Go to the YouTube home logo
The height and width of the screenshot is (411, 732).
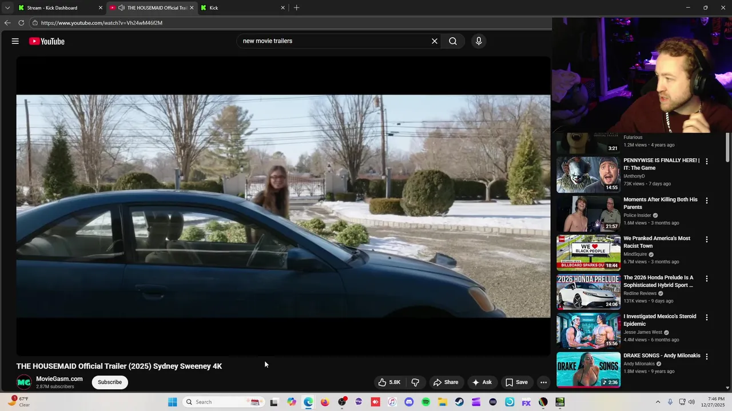coord(47,41)
